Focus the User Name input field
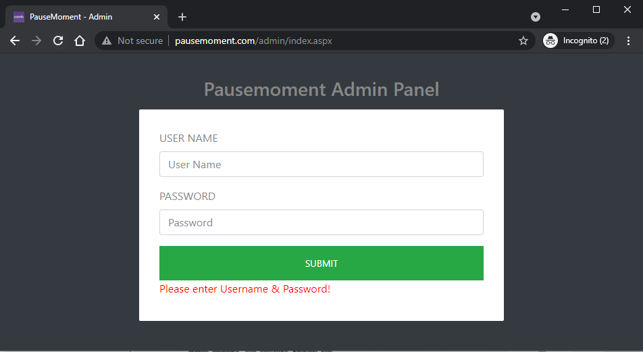 (321, 164)
